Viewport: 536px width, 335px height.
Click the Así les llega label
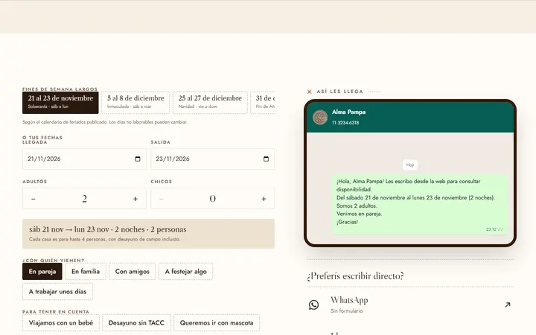[339, 92]
